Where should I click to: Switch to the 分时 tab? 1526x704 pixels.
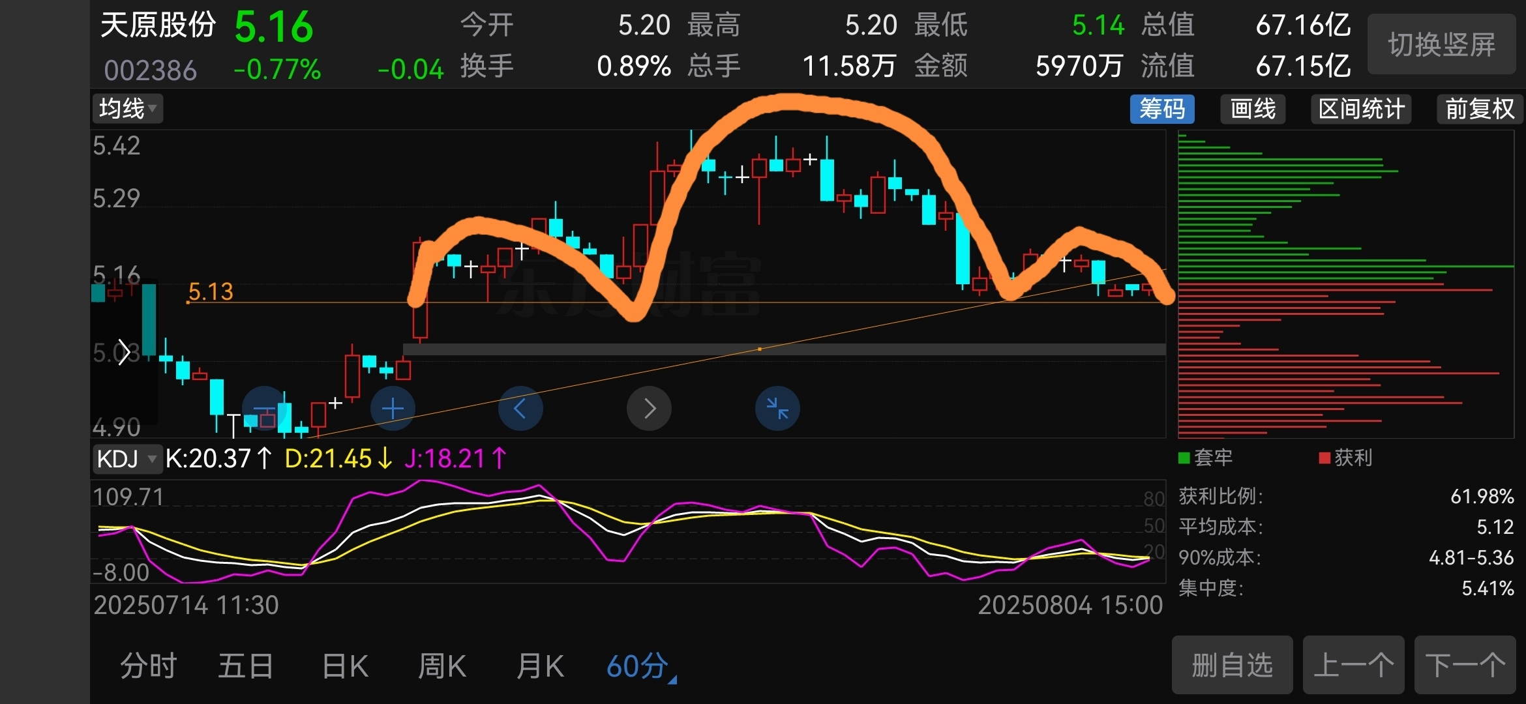149,667
